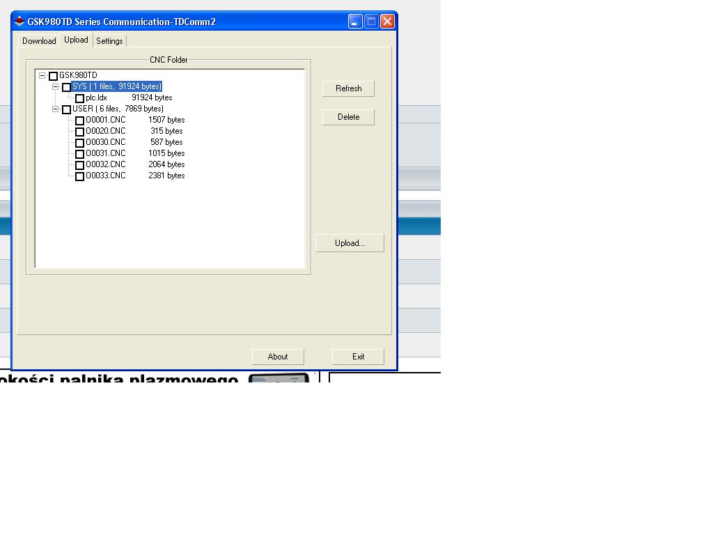This screenshot has height=535, width=713.
Task: Tick the O0030.CNC checkbox
Action: coord(79,143)
